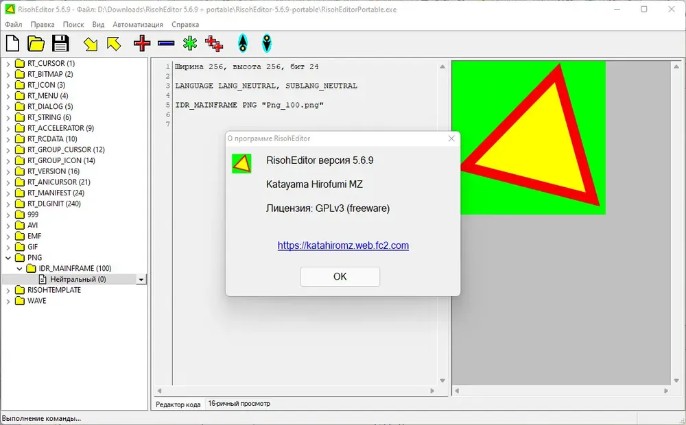Select the 999 tree item
686x425 pixels.
pos(33,215)
